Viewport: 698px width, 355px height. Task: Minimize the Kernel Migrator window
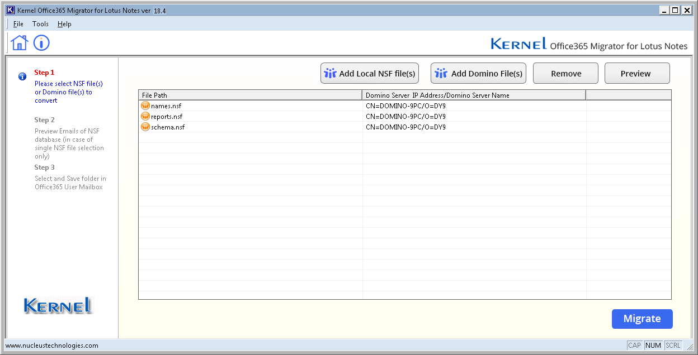click(664, 10)
